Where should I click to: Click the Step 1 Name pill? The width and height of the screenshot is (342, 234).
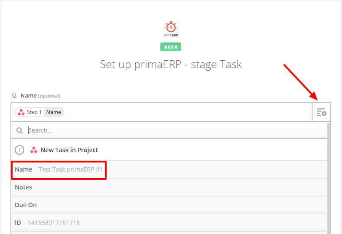point(39,112)
